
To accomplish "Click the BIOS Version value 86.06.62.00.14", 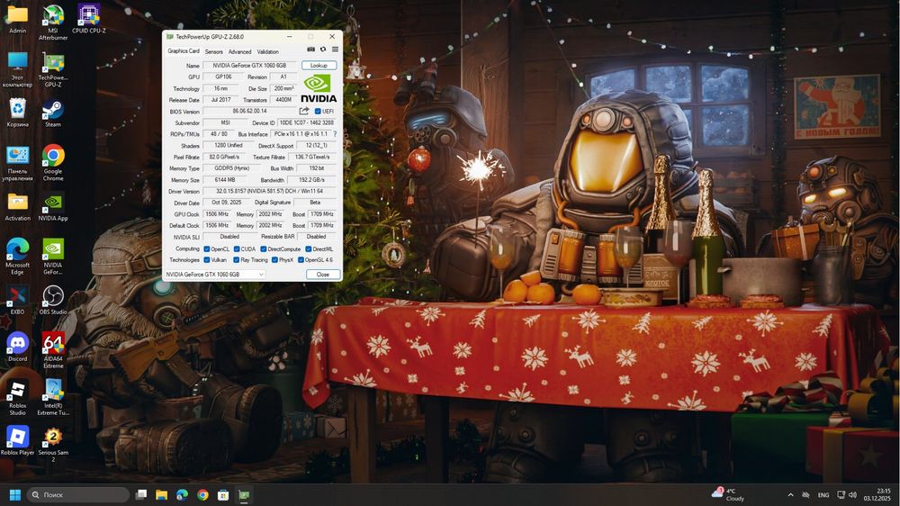I will (249, 111).
